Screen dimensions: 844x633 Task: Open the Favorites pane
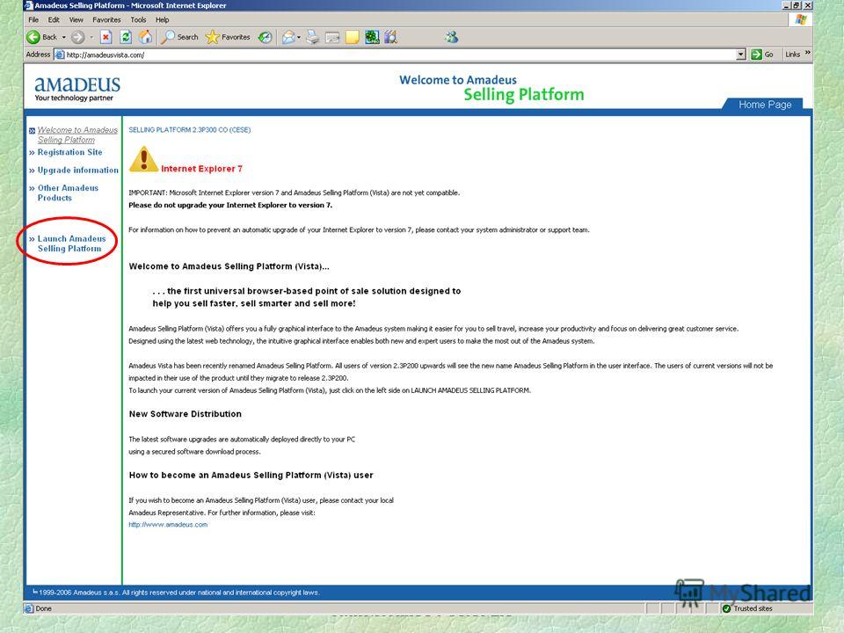coord(228,37)
